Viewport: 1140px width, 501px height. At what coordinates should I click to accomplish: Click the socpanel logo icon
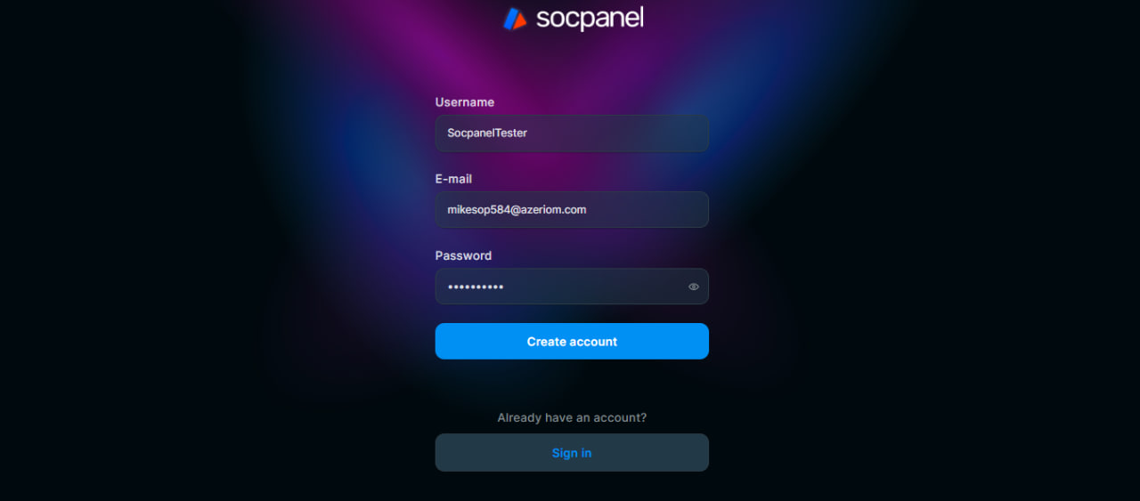coord(515,19)
